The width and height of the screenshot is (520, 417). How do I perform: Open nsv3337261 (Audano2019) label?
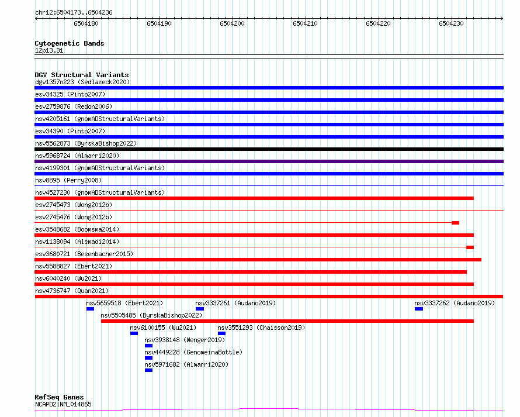[235, 303]
